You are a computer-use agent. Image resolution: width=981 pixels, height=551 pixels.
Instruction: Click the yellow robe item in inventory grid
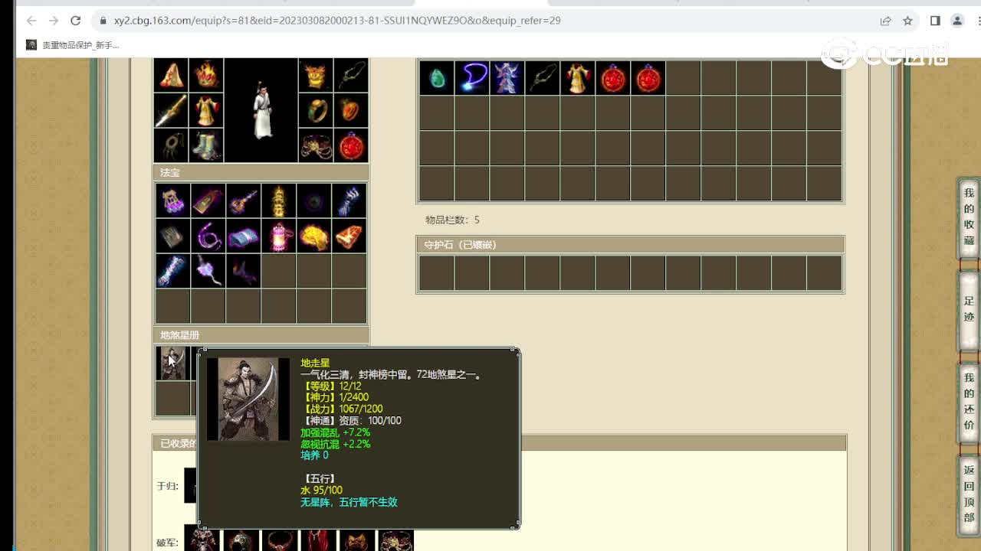pyautogui.click(x=577, y=78)
